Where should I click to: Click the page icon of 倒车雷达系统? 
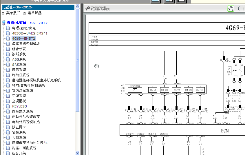click(8, 112)
